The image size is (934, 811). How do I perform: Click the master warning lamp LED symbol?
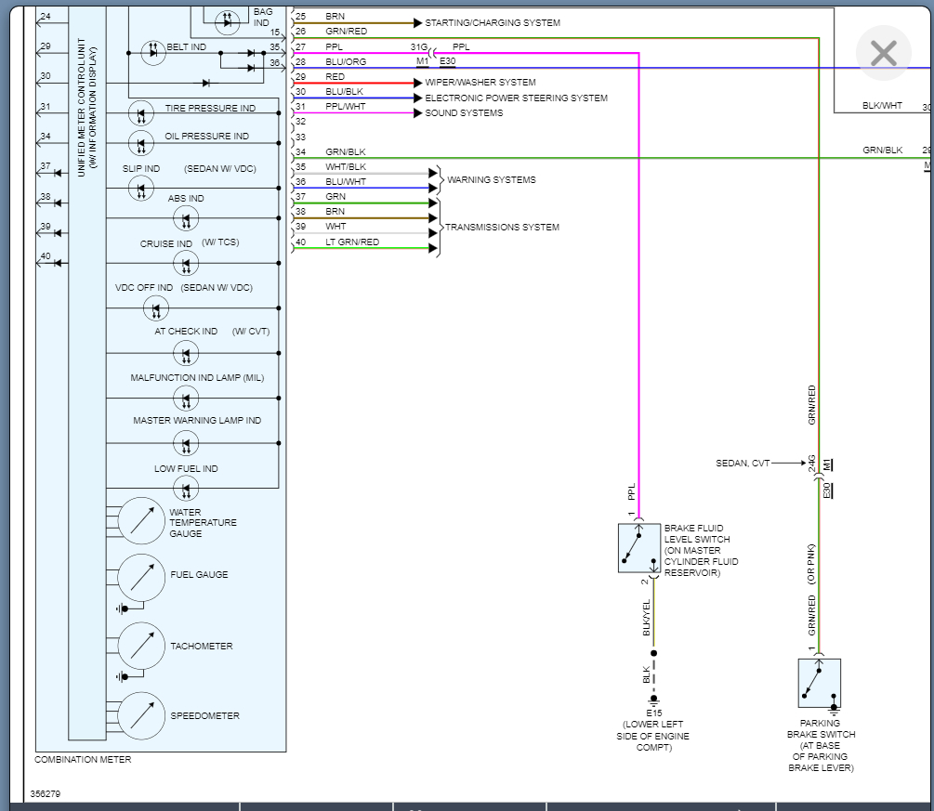pyautogui.click(x=186, y=444)
